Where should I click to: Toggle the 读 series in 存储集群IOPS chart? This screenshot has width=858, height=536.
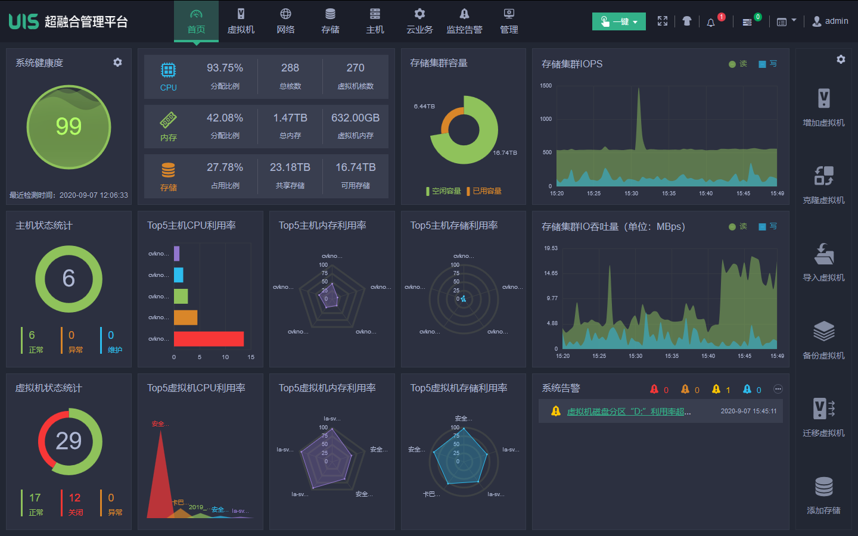click(738, 64)
